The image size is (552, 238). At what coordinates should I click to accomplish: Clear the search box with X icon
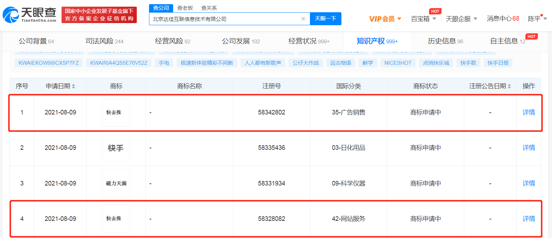303,19
